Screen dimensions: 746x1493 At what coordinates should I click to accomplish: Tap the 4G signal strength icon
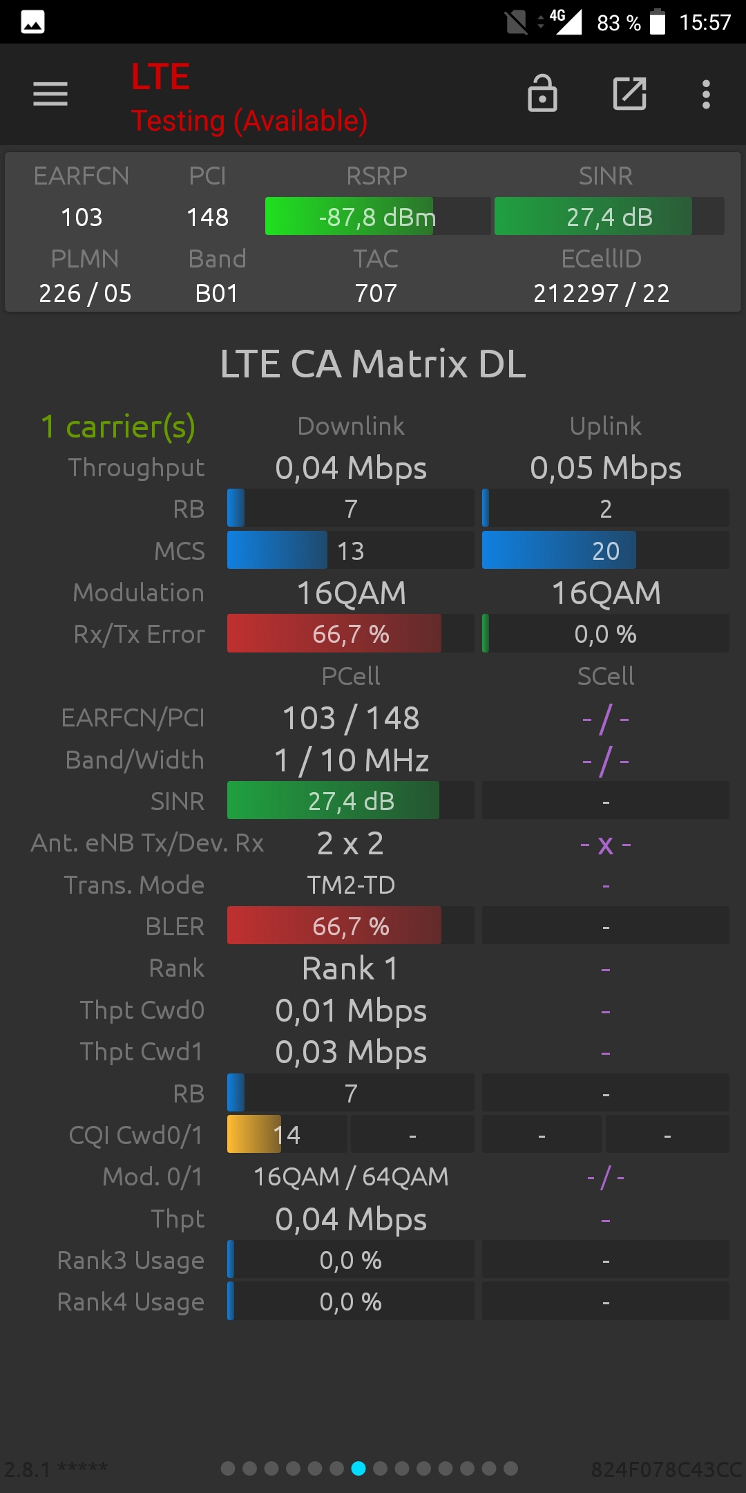(566, 21)
